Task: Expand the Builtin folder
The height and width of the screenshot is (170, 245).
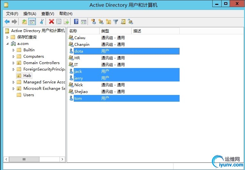Action: tap(13, 50)
